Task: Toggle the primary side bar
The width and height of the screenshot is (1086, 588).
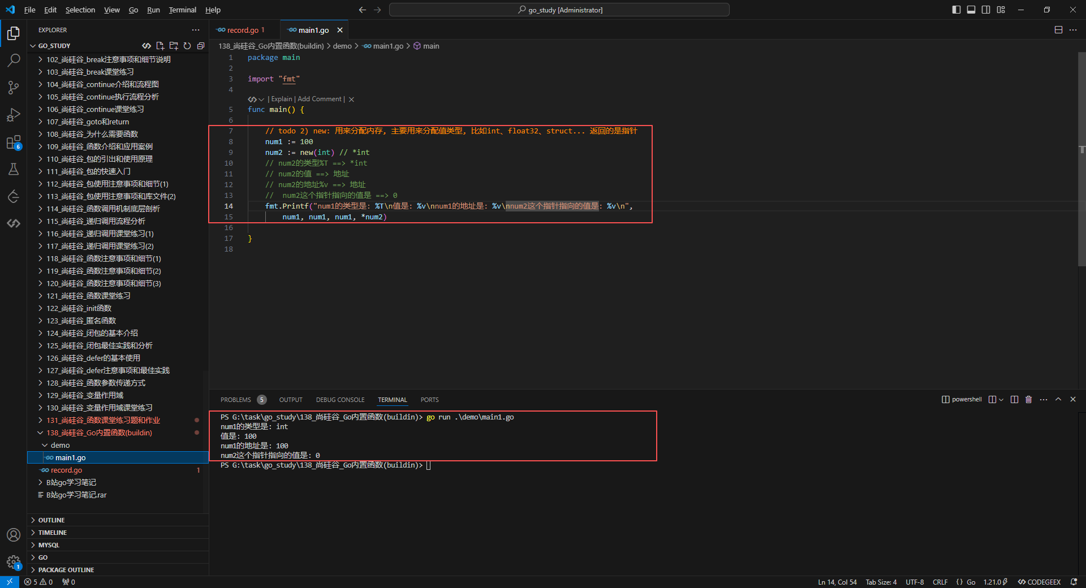Action: click(x=956, y=10)
